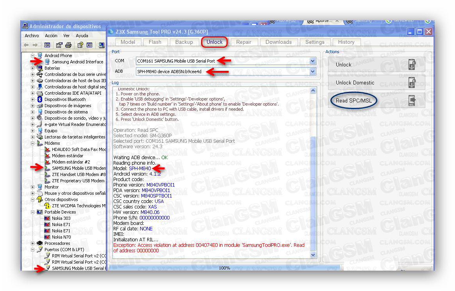Click the printer icon in Device Manager toolbar
455x291 pixels.
coord(68,45)
